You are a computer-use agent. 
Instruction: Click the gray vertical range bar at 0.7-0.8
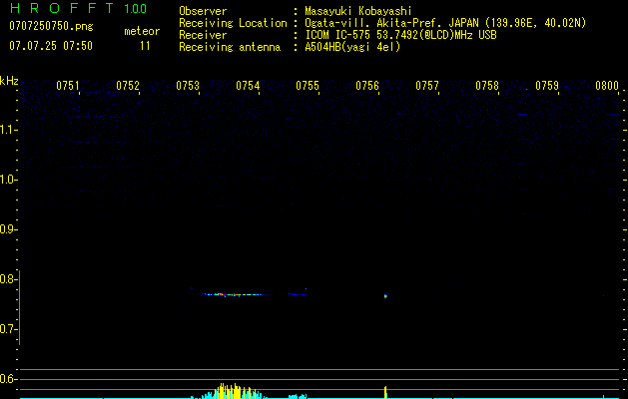(19, 307)
